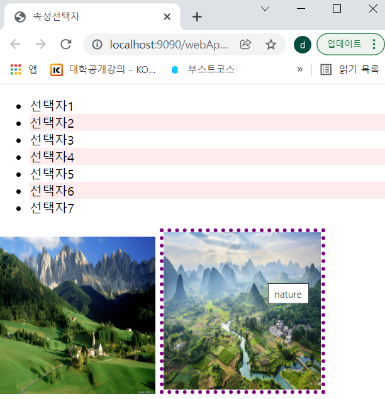The width and height of the screenshot is (385, 399).
Task: Click the browser back arrow
Action: (15, 45)
